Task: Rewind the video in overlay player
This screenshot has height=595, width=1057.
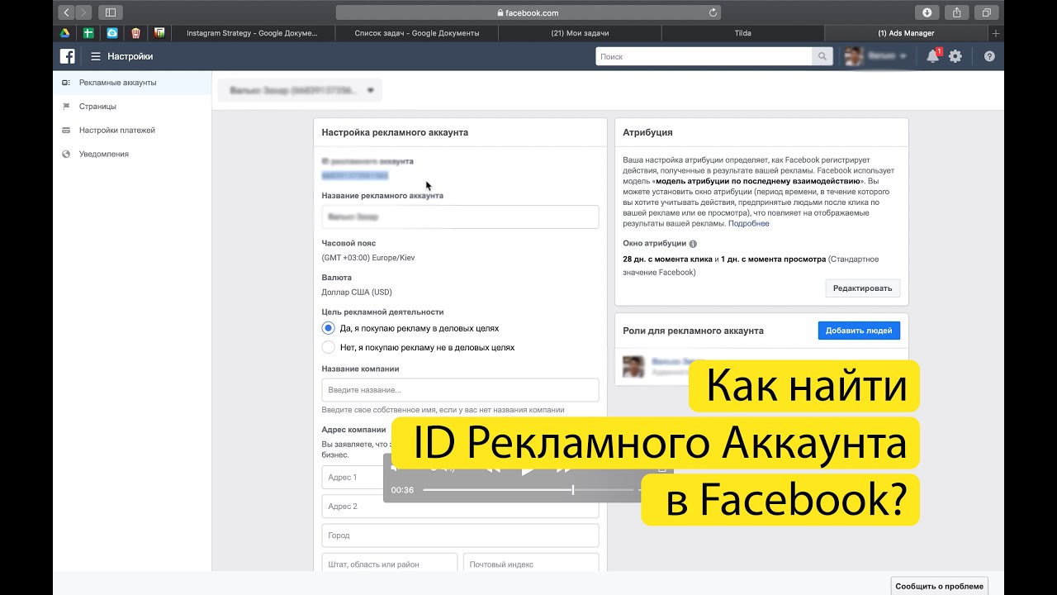Action: (492, 469)
